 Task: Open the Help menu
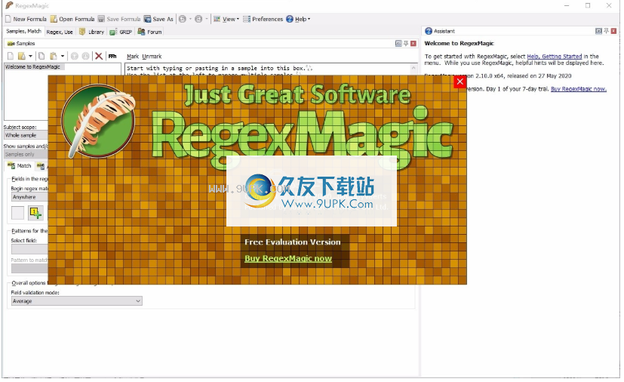click(298, 19)
